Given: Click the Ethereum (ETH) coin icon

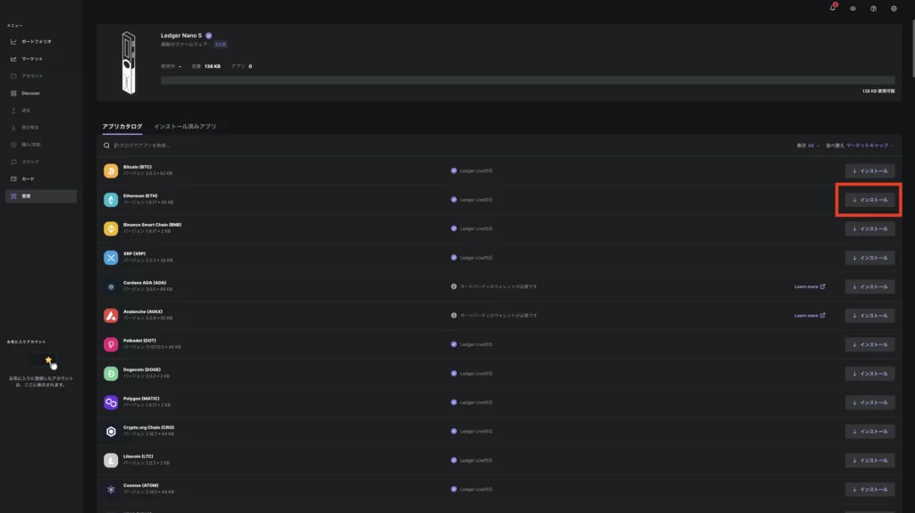Looking at the screenshot, I should (x=111, y=200).
